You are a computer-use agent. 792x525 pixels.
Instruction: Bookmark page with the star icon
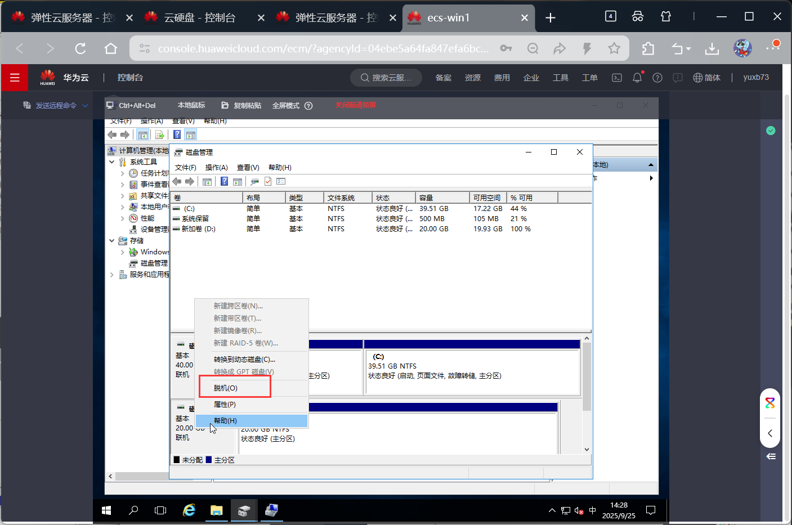(614, 48)
